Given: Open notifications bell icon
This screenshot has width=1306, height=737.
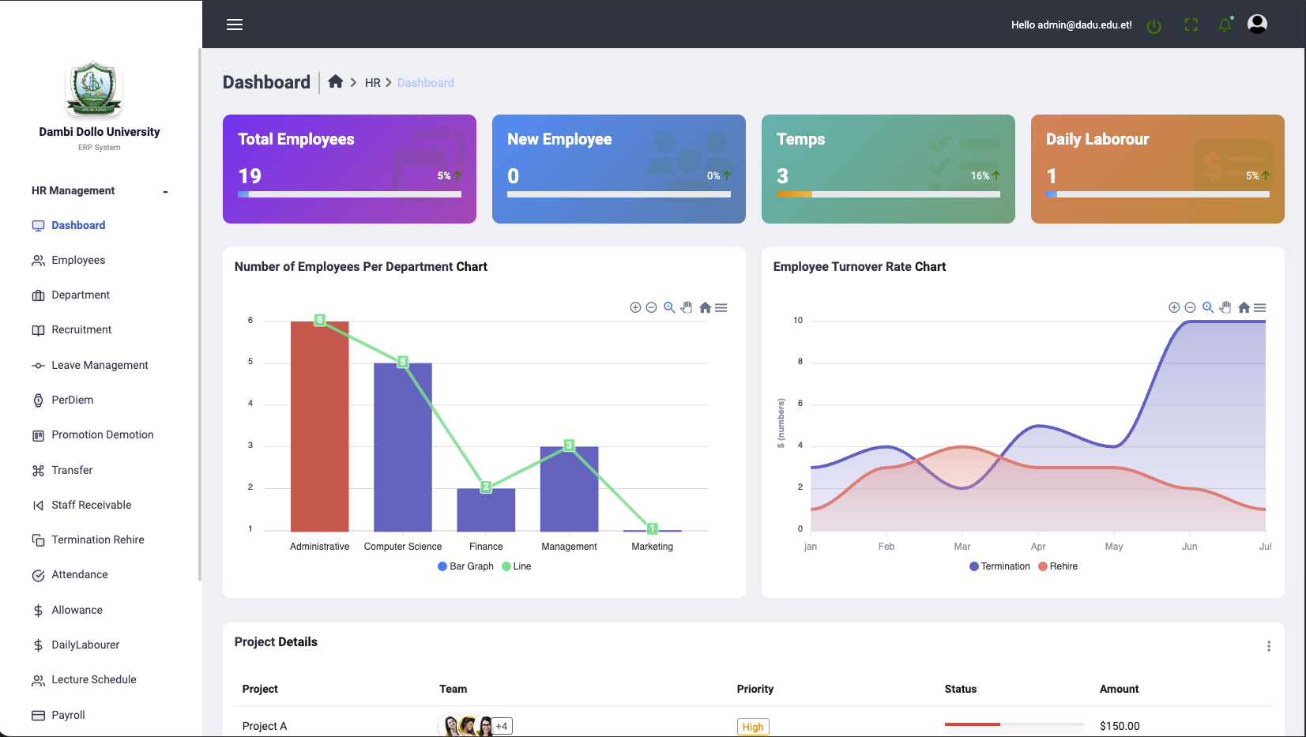Looking at the screenshot, I should [1225, 25].
